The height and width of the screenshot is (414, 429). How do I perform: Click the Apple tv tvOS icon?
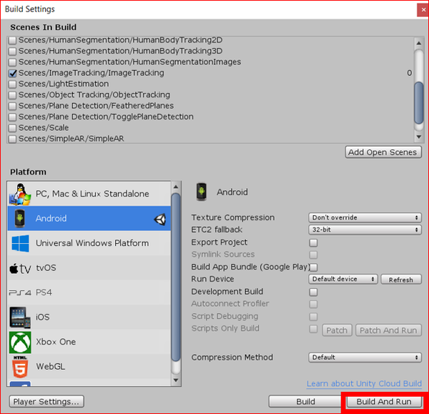point(20,268)
